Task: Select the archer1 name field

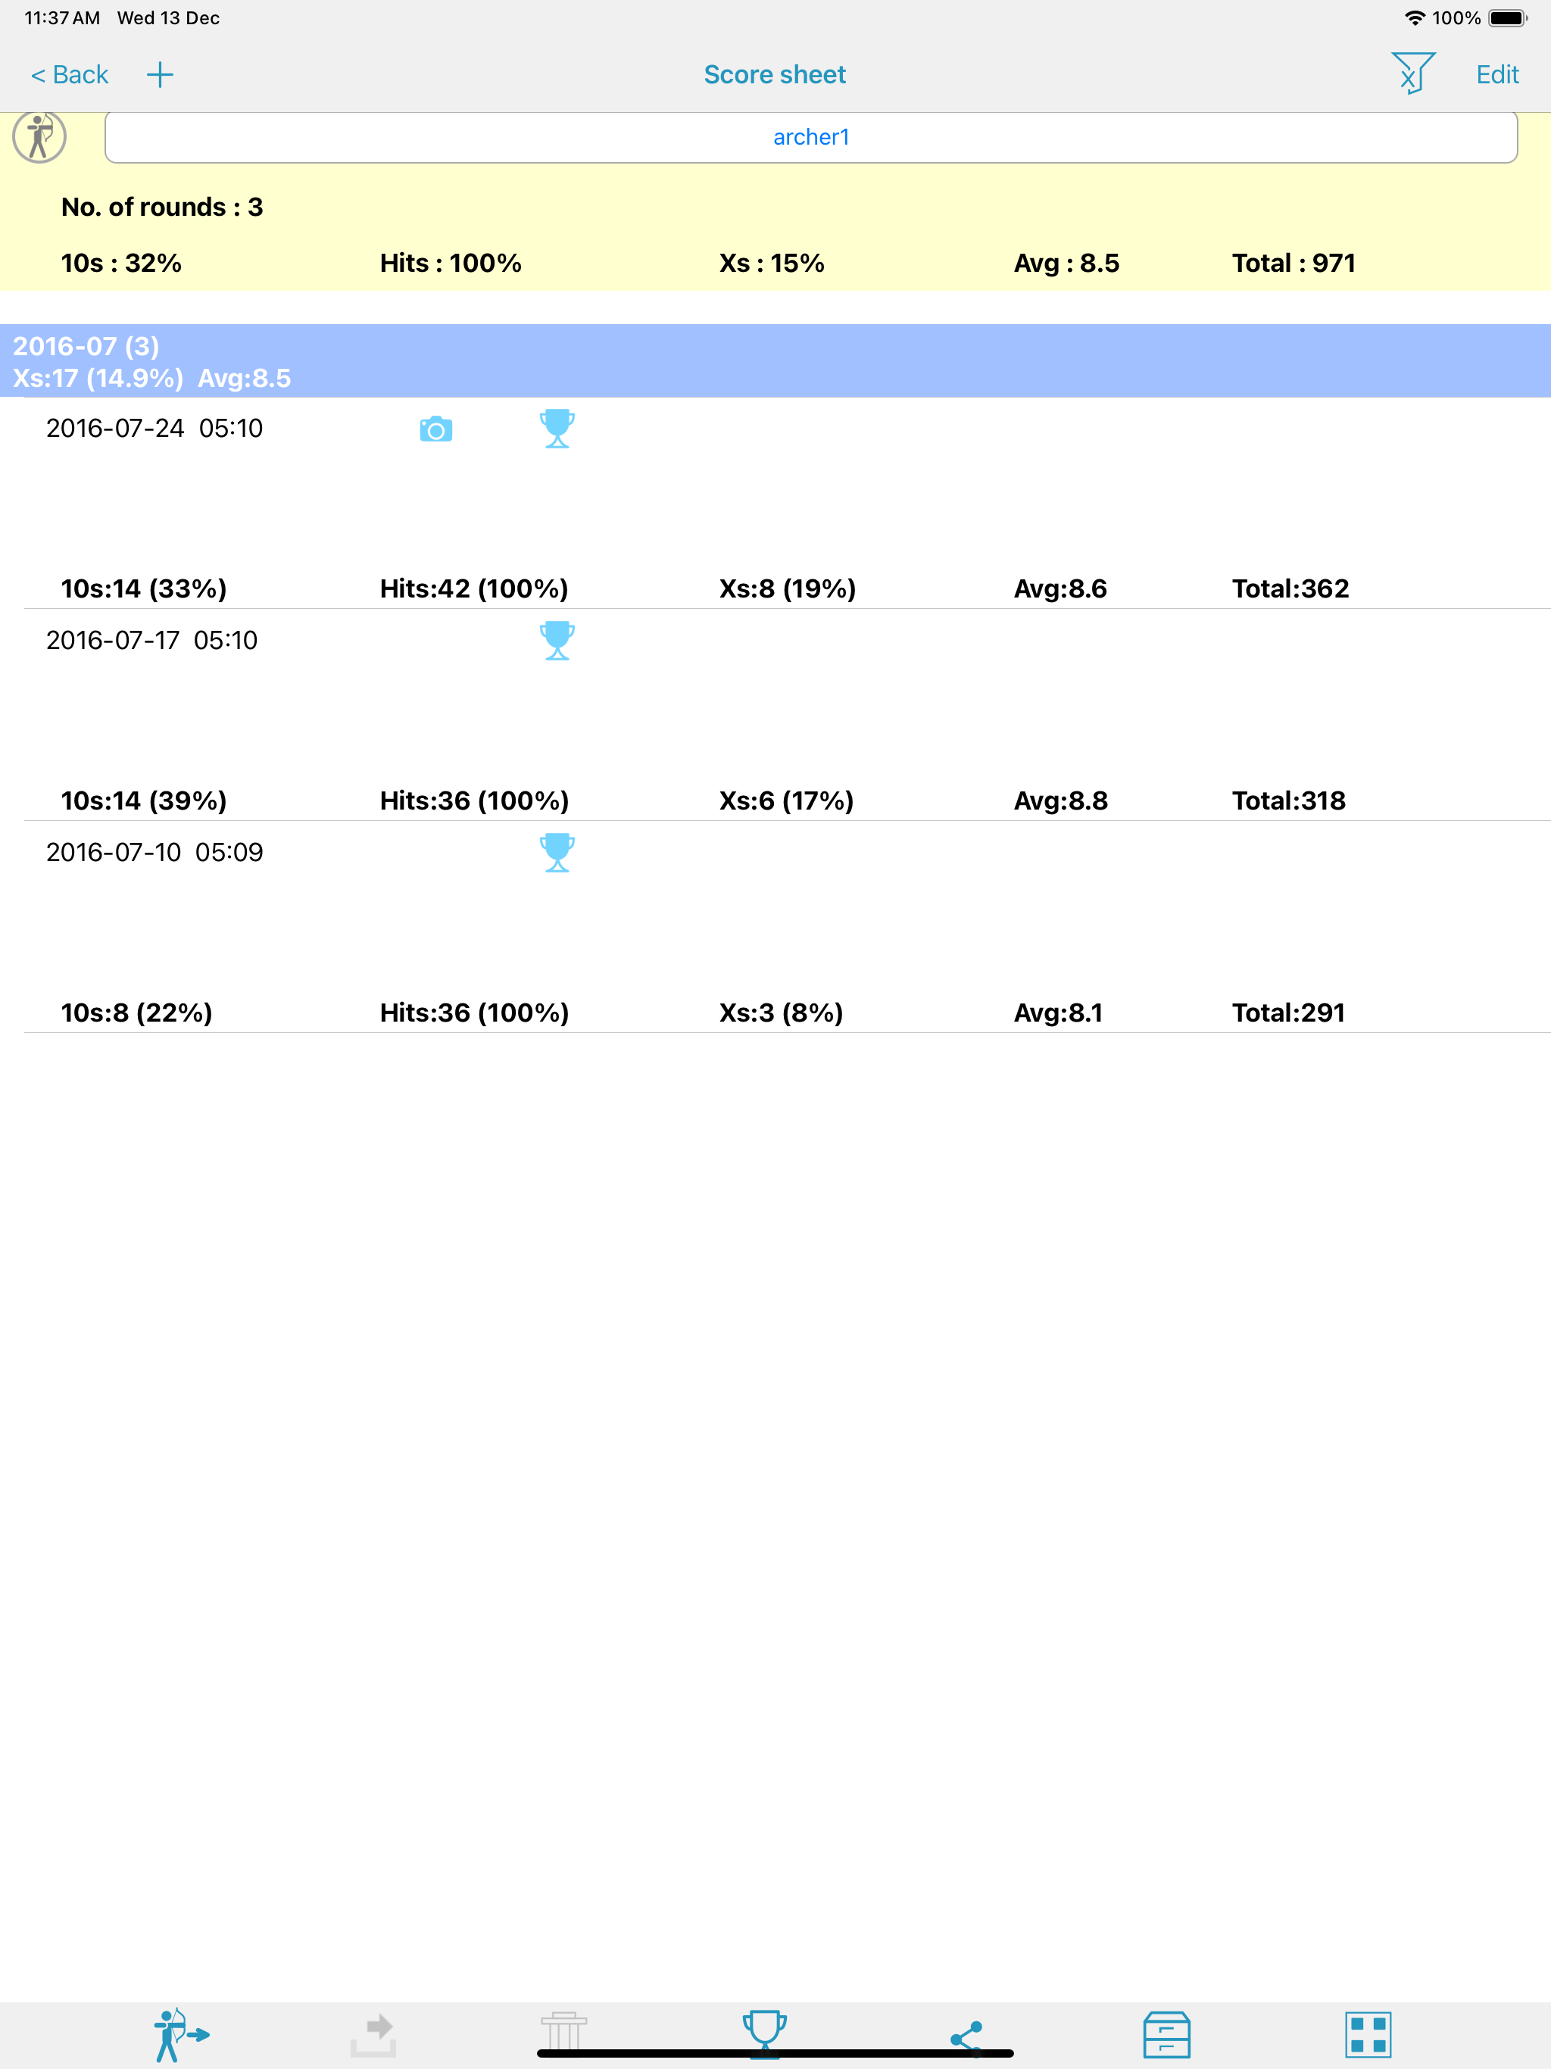Action: [811, 136]
